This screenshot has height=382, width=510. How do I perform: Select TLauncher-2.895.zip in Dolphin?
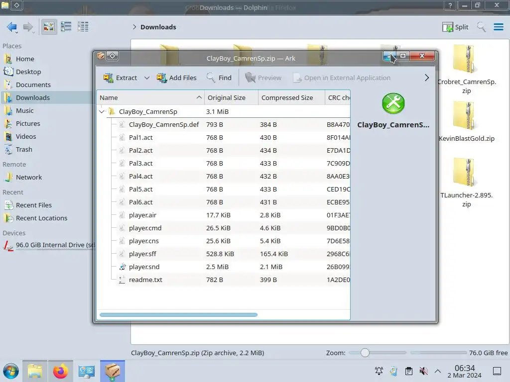click(x=466, y=183)
